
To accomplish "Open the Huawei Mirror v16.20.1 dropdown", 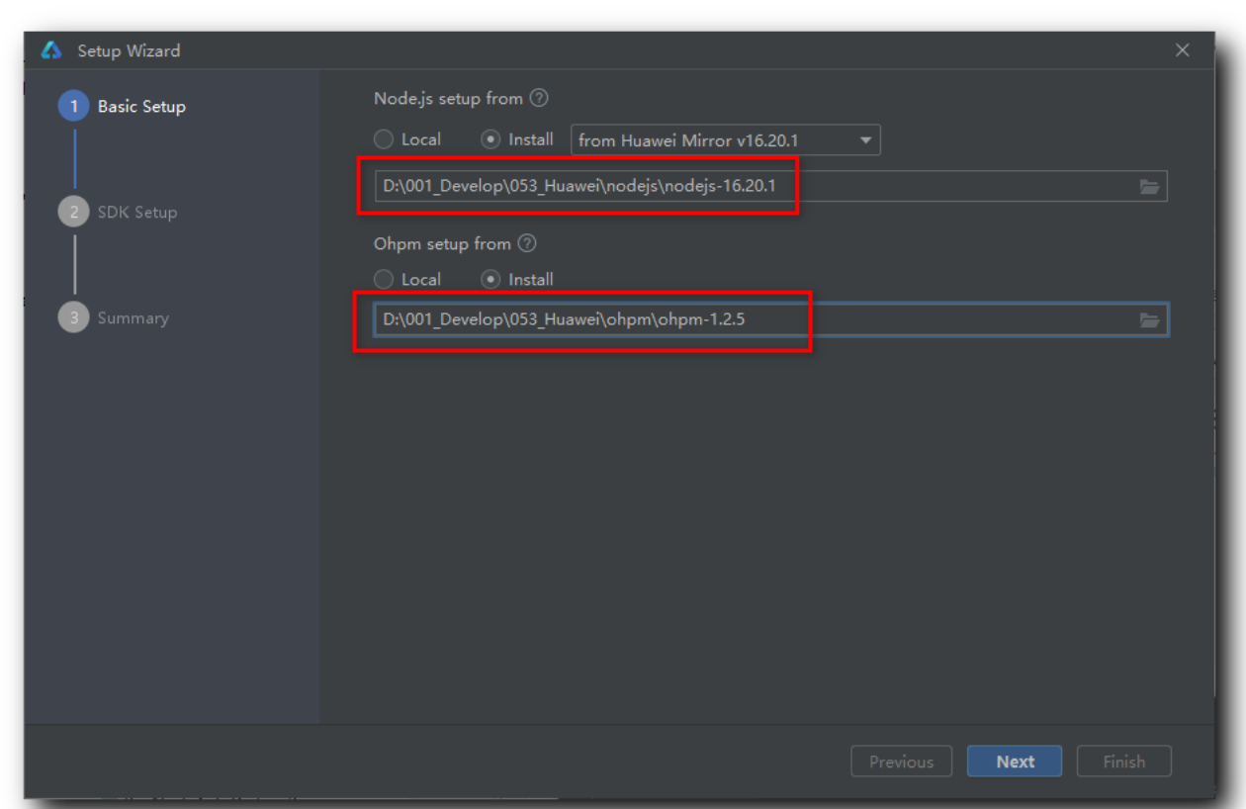I will tap(726, 140).
